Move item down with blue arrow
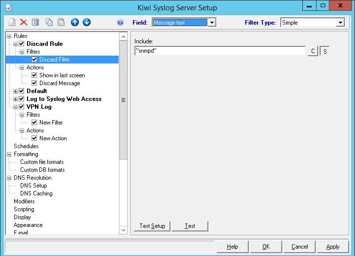The width and height of the screenshot is (355, 256). (x=87, y=22)
